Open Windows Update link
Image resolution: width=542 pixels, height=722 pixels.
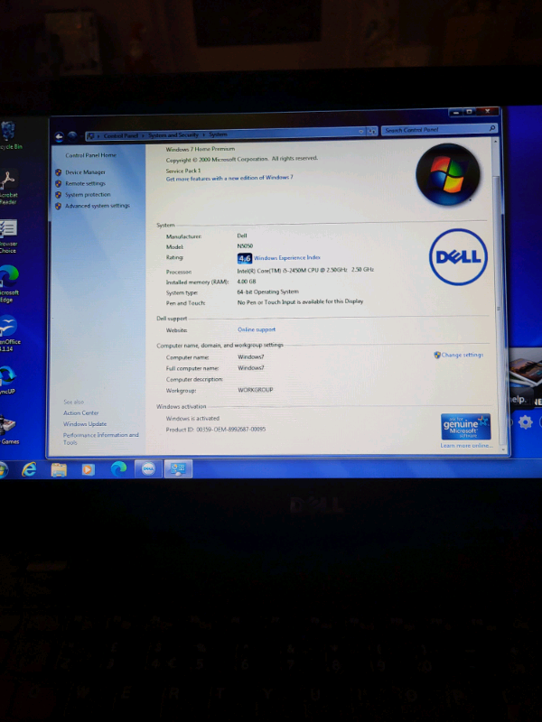(85, 424)
